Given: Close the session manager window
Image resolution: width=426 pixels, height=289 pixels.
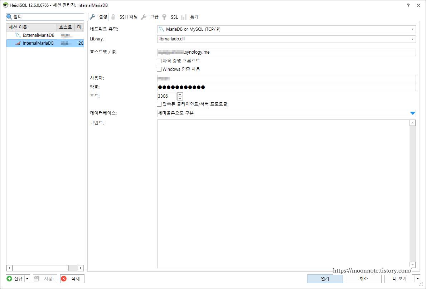Looking at the screenshot, I should pos(418,5).
